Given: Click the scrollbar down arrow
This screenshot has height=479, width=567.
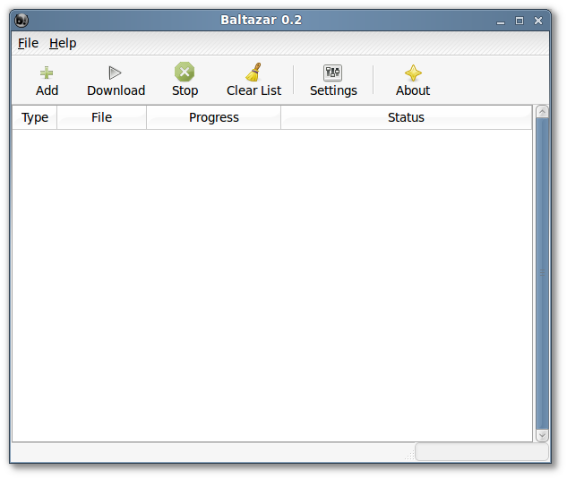Looking at the screenshot, I should pyautogui.click(x=542, y=435).
